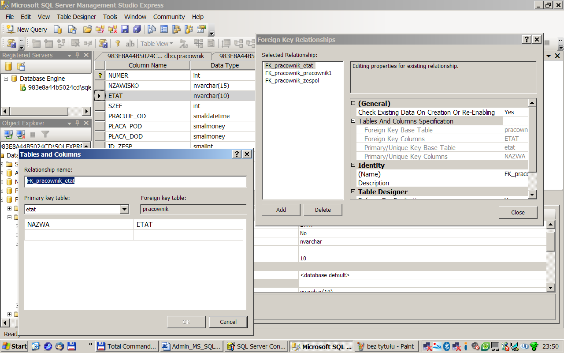The image size is (564, 353).
Task: Click the Summary list icon in toolbar
Action: [x=164, y=30]
